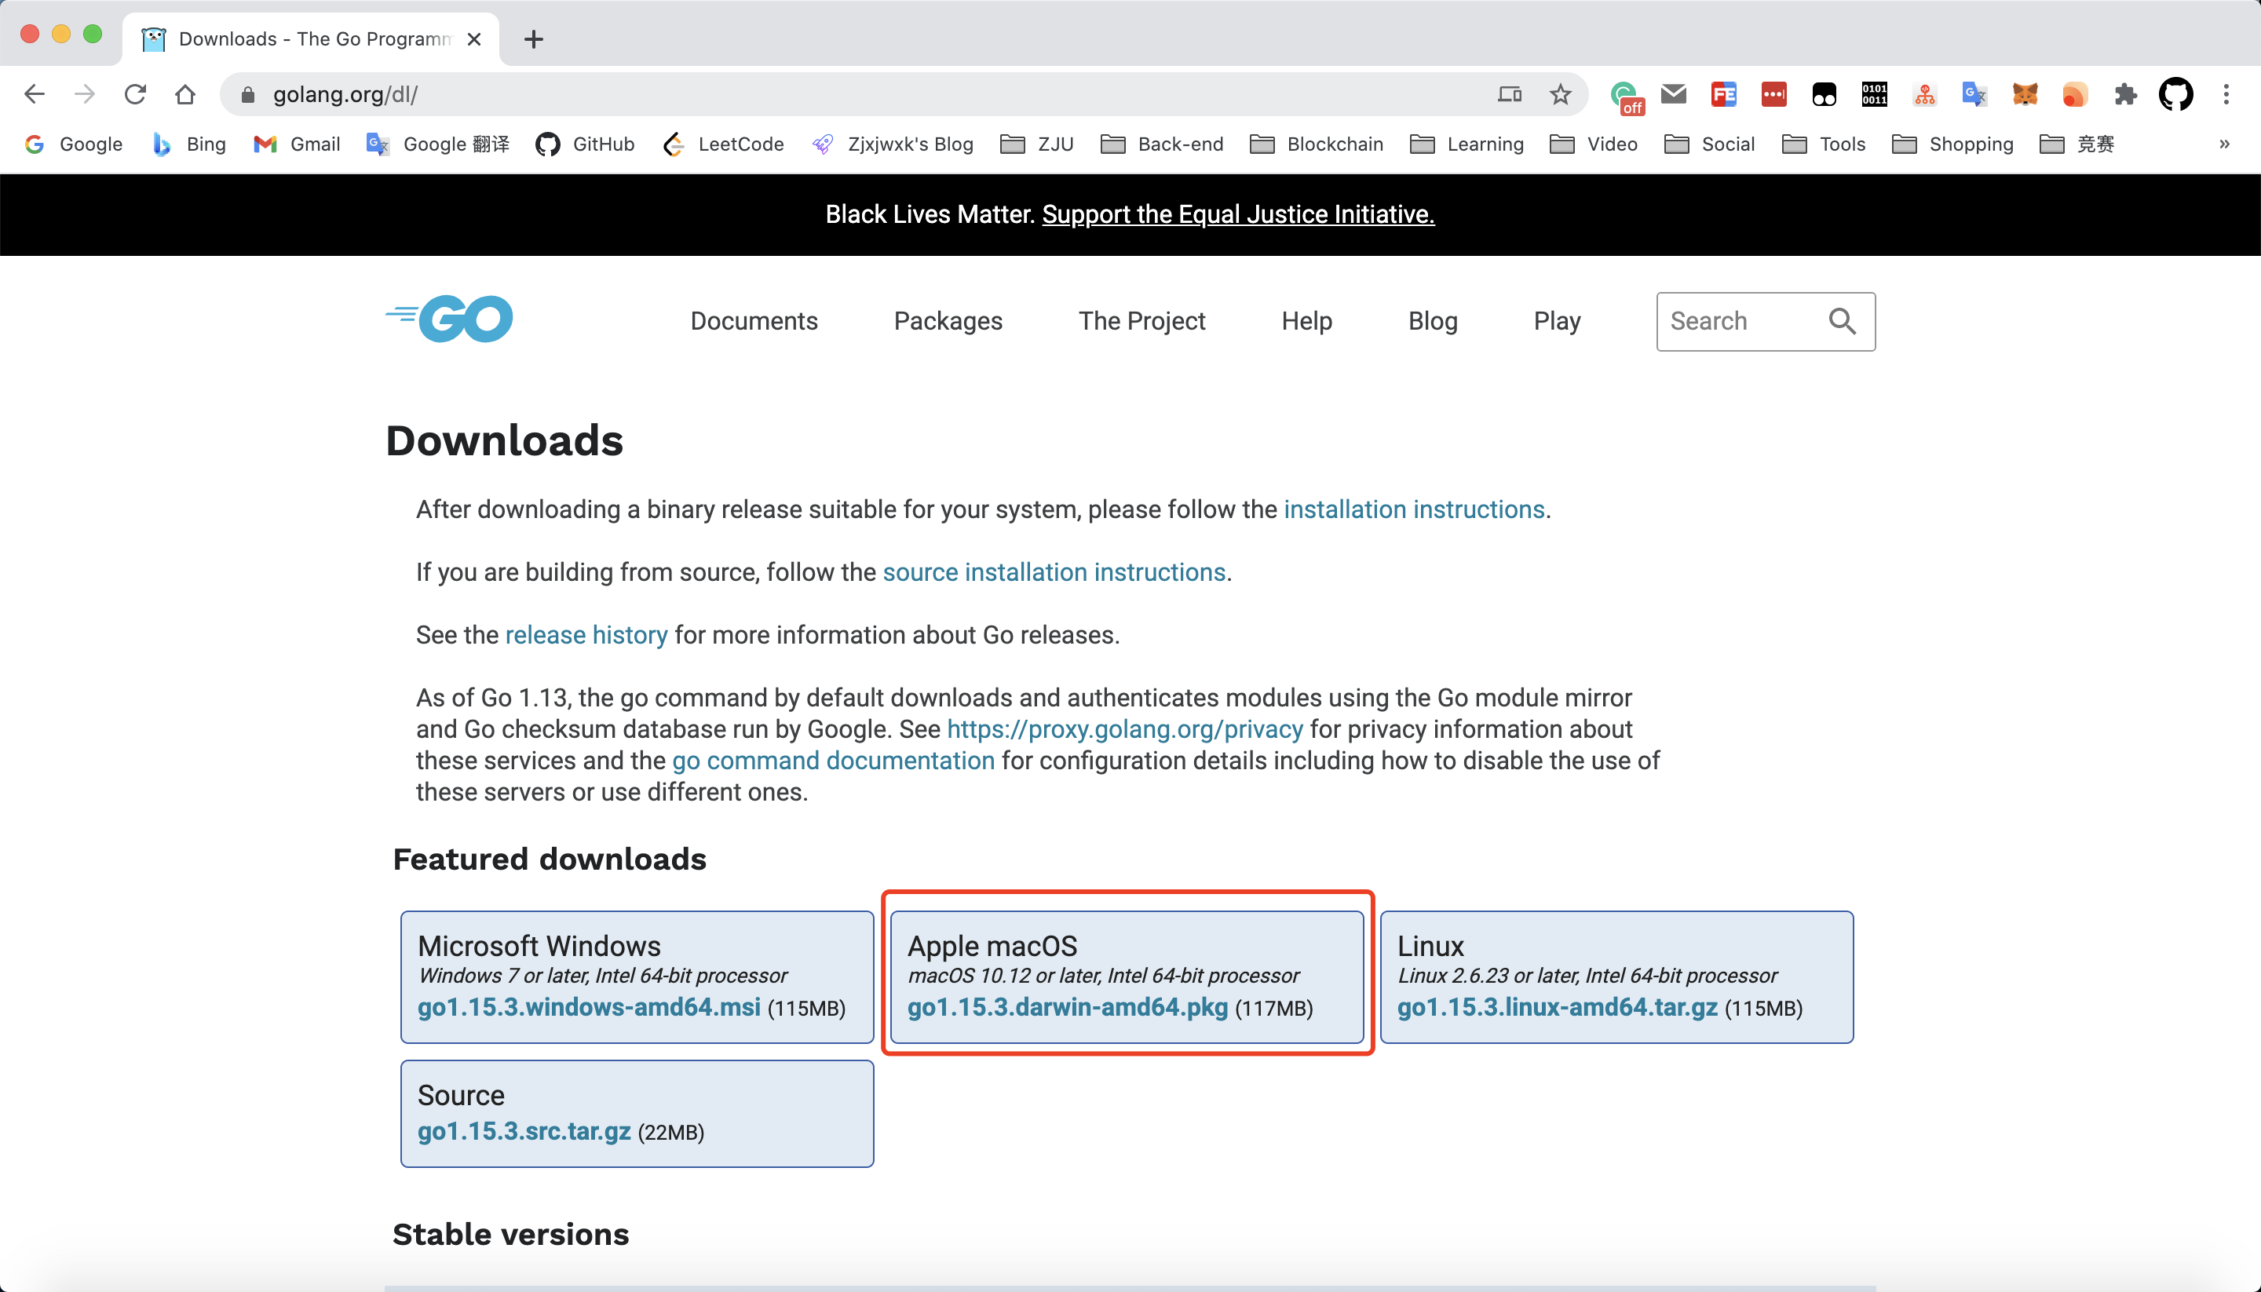Expand the ZJU bookmark folder

(1036, 144)
